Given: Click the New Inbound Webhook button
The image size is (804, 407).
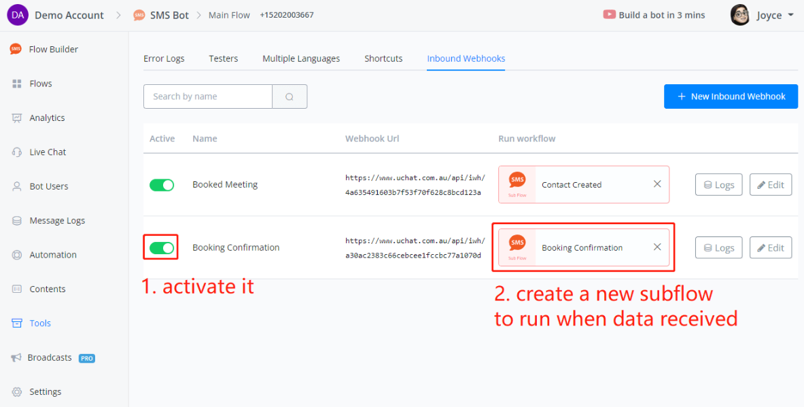Looking at the screenshot, I should pyautogui.click(x=731, y=96).
